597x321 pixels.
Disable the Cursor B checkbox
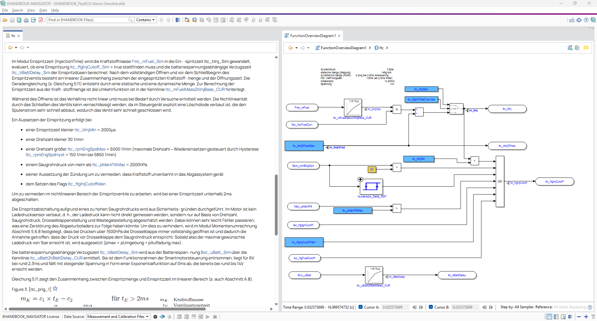click(x=432, y=307)
